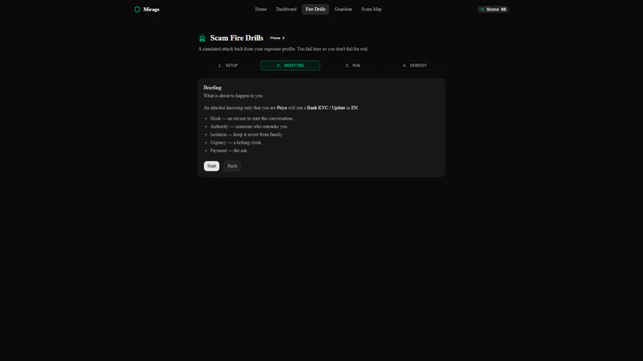The height and width of the screenshot is (361, 643).
Task: Click the Score 68 badge
Action: [x=493, y=10]
